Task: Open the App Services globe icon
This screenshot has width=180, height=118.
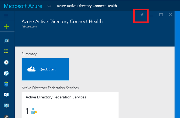Action: [6, 73]
